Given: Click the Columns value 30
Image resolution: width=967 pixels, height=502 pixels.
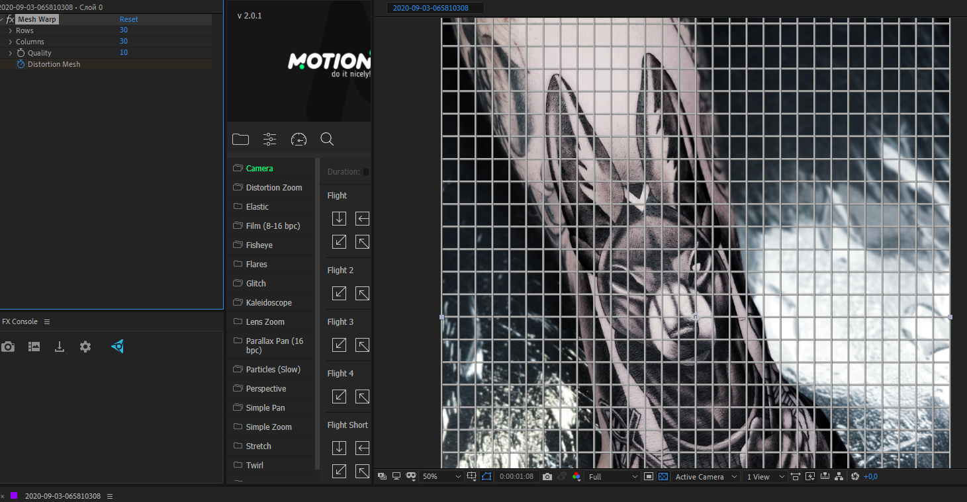Looking at the screenshot, I should click(x=124, y=41).
